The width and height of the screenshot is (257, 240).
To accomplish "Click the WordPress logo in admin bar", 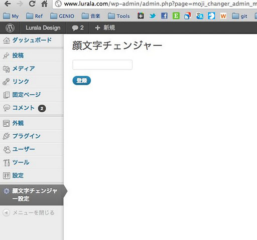I will 10,28.
